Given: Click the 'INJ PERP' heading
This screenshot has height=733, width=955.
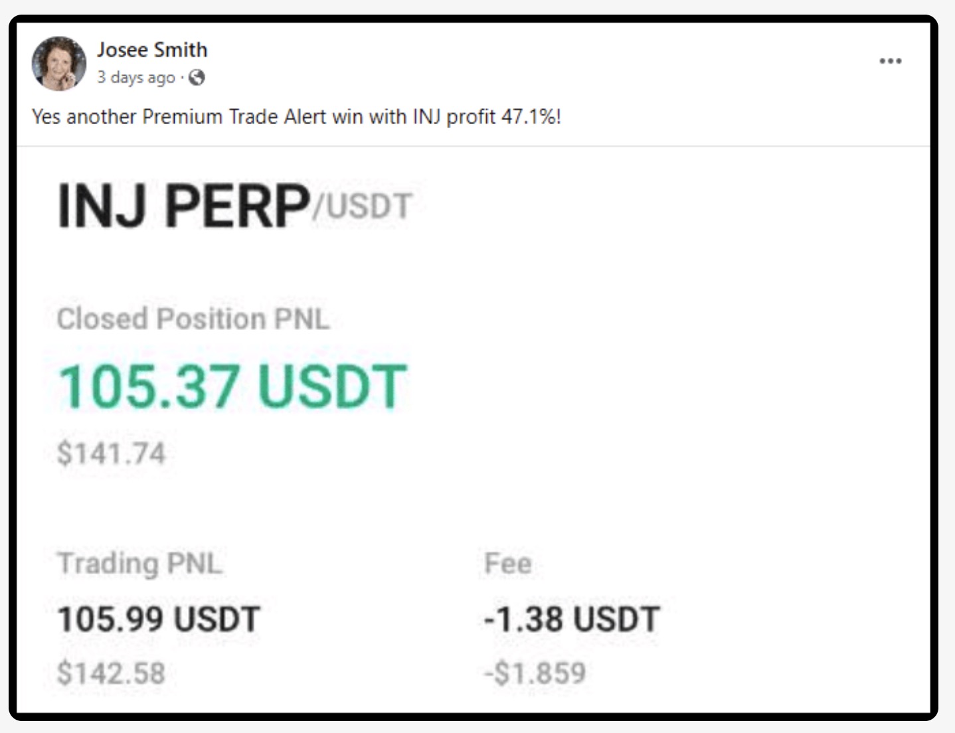Looking at the screenshot, I should 183,206.
